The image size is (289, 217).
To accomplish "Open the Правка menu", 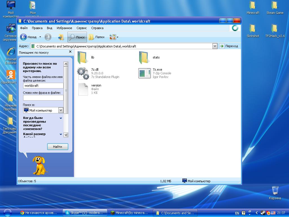I will tap(37, 28).
